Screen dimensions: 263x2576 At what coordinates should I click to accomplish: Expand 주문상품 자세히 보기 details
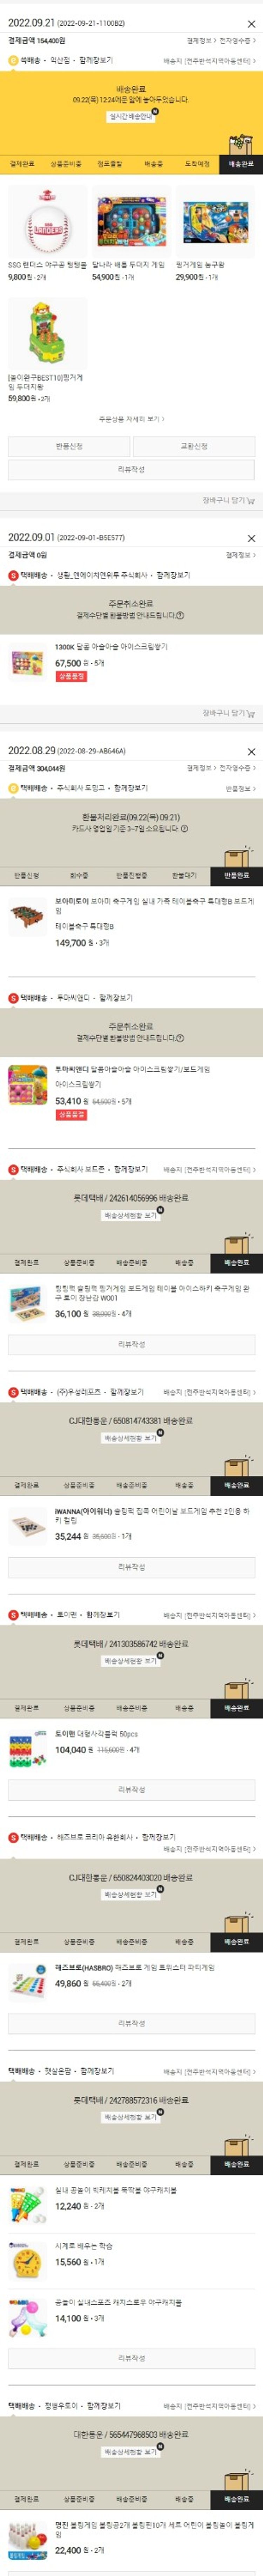pyautogui.click(x=131, y=419)
